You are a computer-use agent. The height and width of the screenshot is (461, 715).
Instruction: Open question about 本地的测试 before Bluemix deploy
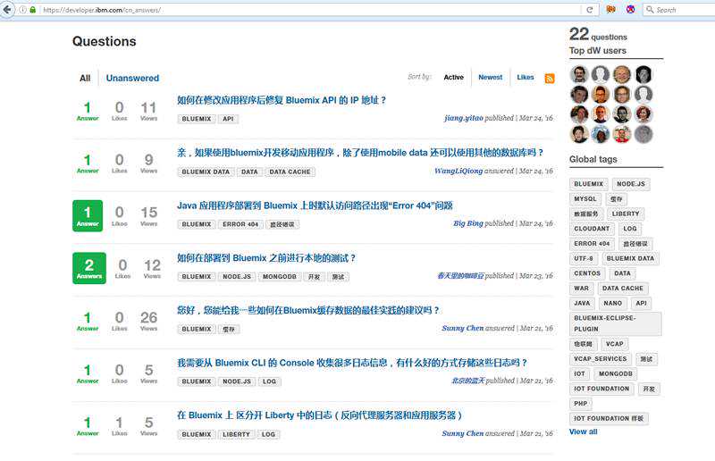point(266,258)
